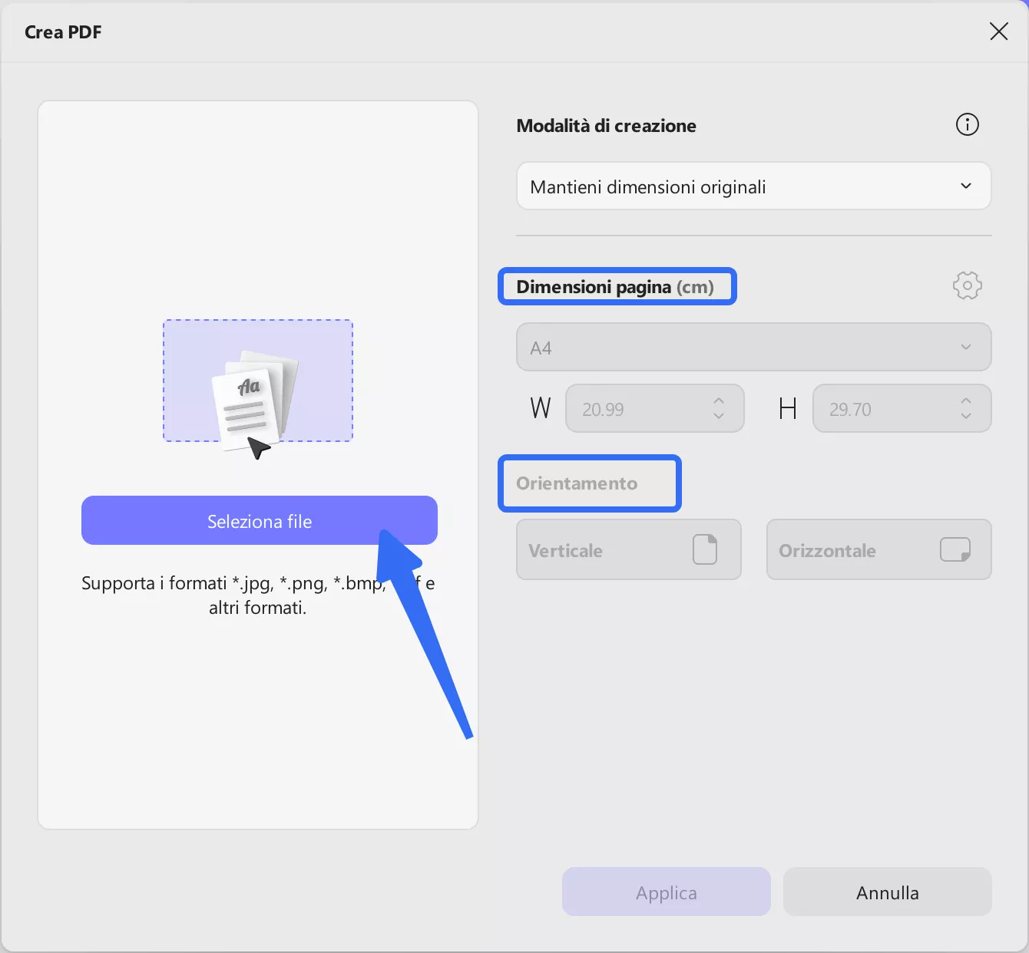This screenshot has width=1029, height=953.
Task: Click the supported formats description text
Action: click(x=258, y=595)
